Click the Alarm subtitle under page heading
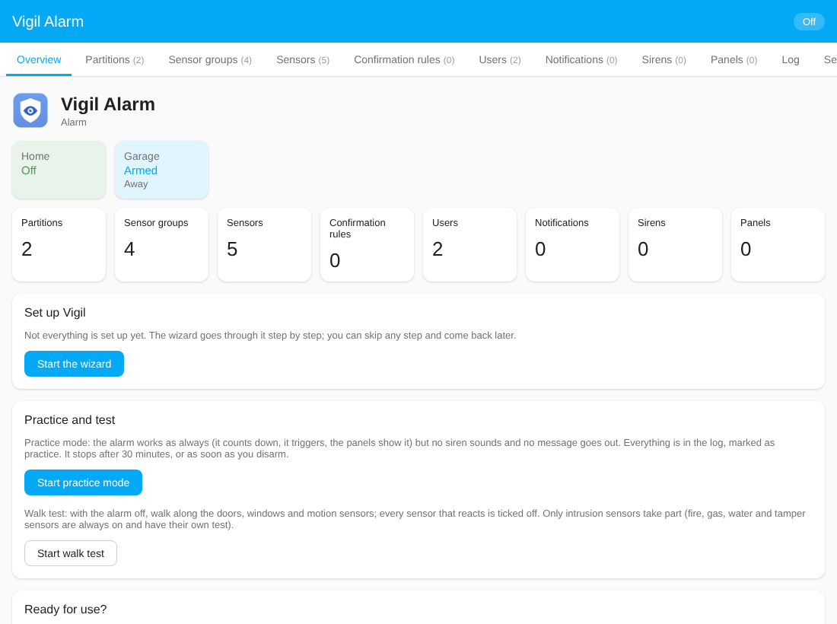The width and height of the screenshot is (837, 624). (74, 123)
